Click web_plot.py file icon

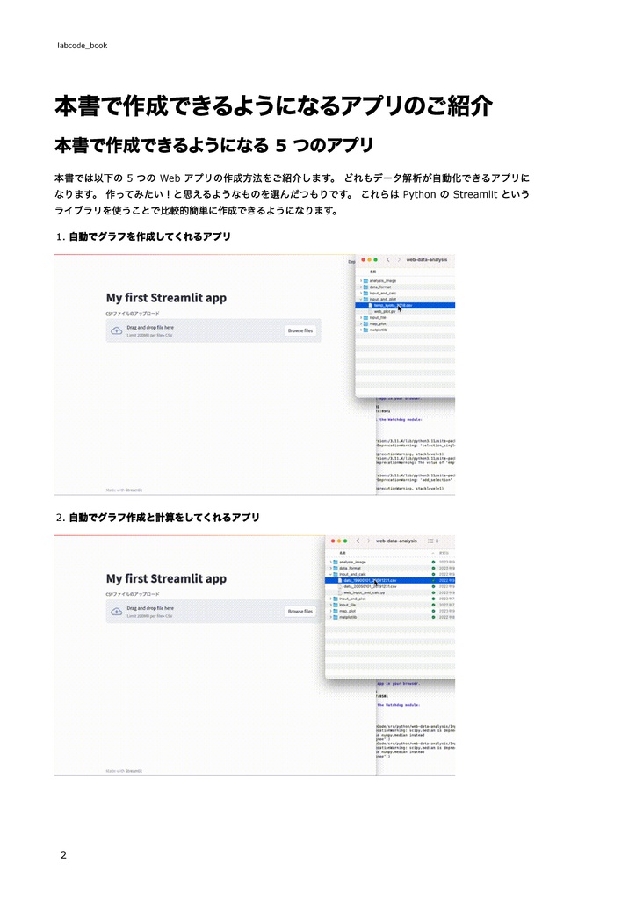(x=371, y=312)
